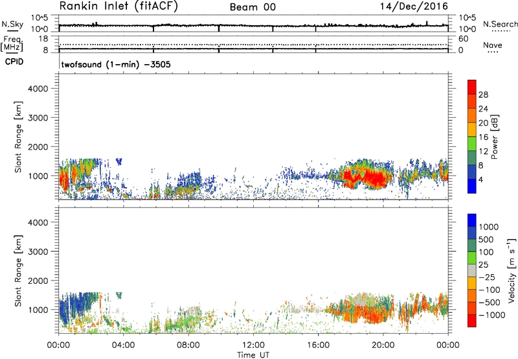Click the velocity panel 'Slant Range [km]' label
Viewport: 518px width, 359px height.
[x=18, y=270]
